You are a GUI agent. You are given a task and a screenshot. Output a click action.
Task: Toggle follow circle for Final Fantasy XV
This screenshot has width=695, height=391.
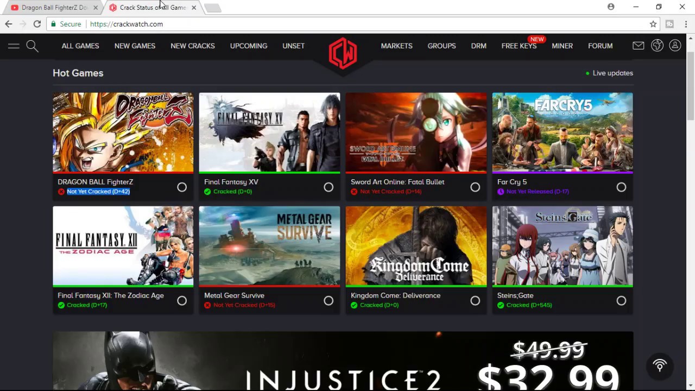[x=328, y=187]
